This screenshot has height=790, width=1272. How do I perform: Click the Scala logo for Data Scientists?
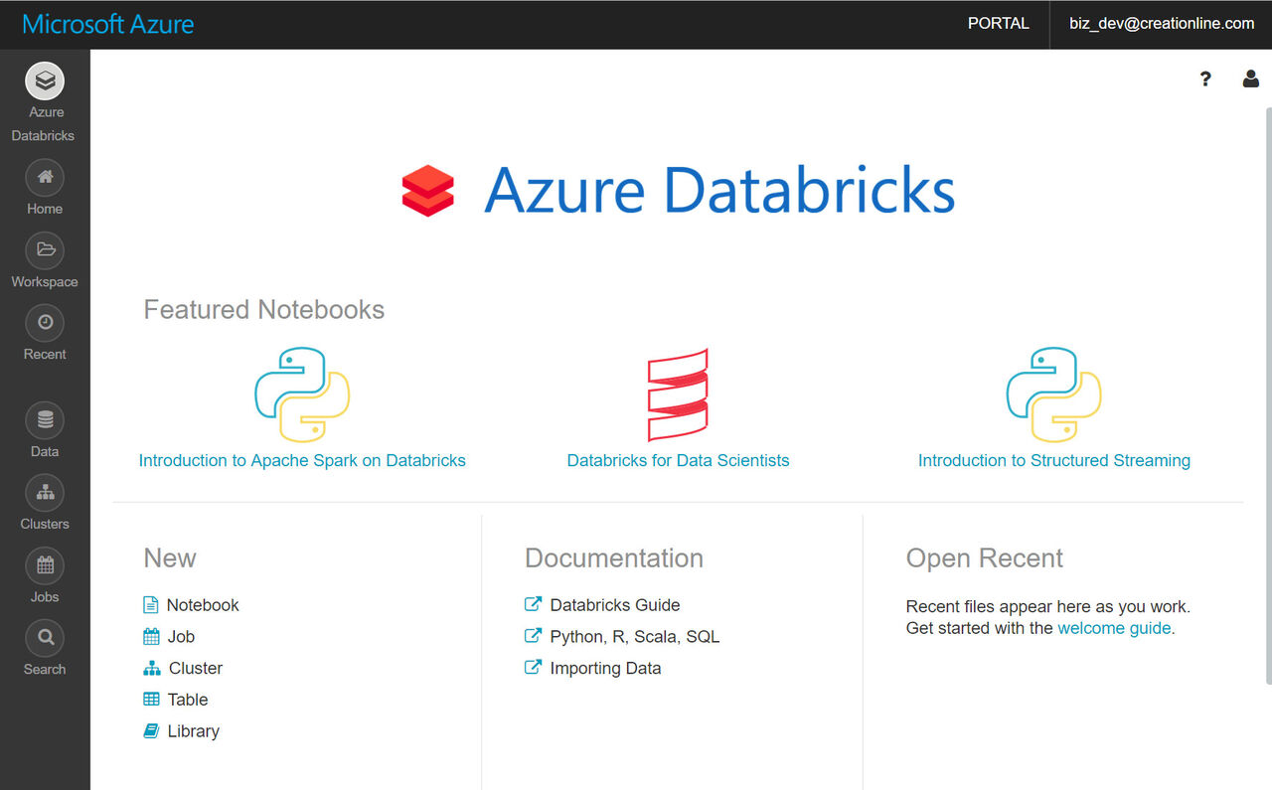click(678, 395)
